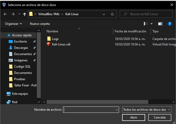This screenshot has height=124, width=176.
Task: Sort files by Tipo column
Action: (155, 31)
